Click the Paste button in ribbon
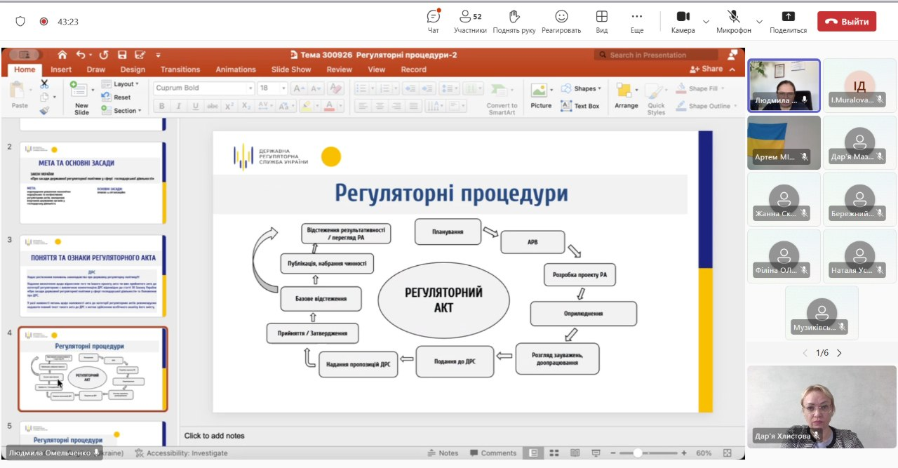The width and height of the screenshot is (898, 468). click(20, 95)
